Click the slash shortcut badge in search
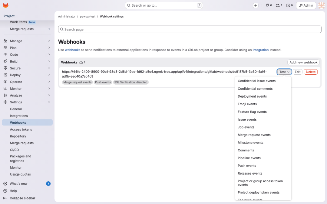327x204 pixels. 199,5
